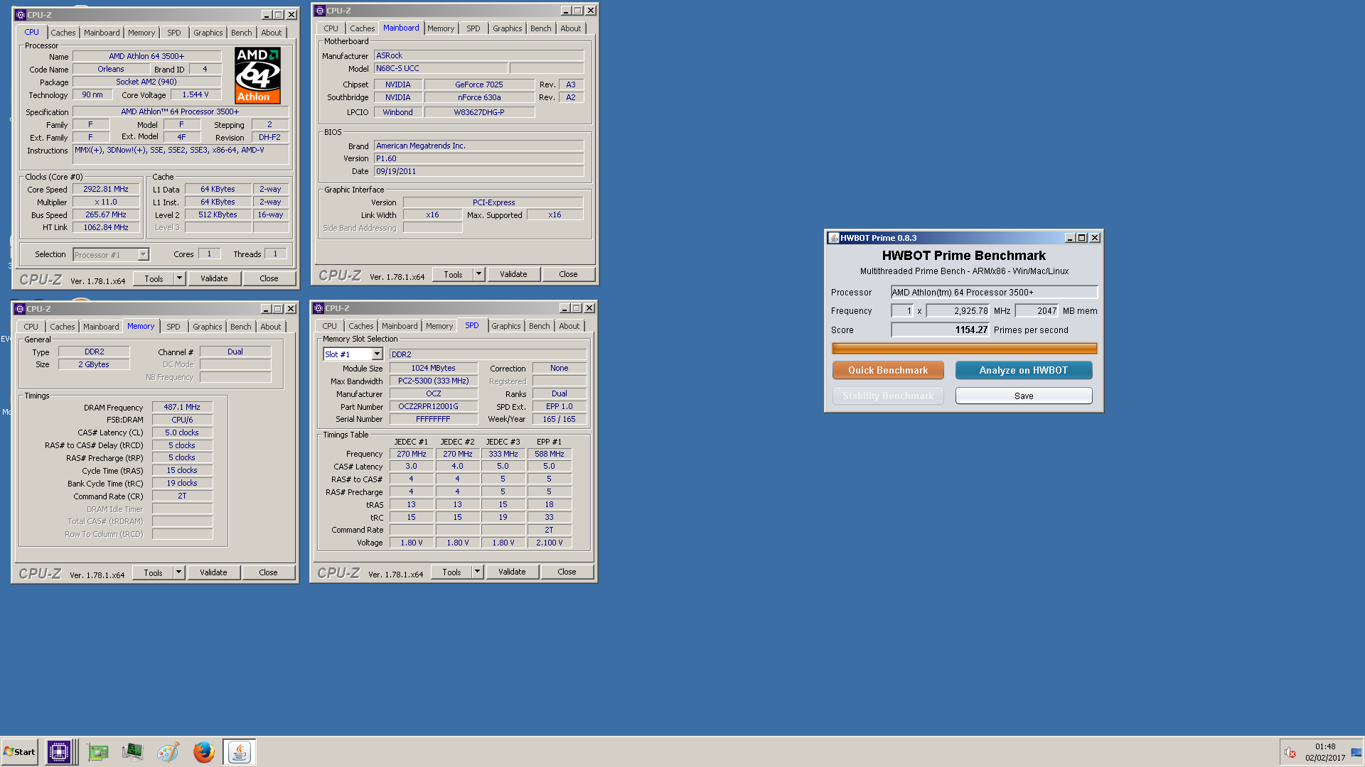Click the MB mem field showing 2047

(1037, 310)
